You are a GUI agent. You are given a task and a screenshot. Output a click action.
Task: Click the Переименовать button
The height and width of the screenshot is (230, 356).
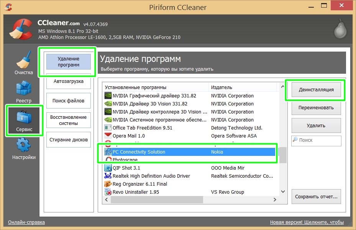coord(316,108)
